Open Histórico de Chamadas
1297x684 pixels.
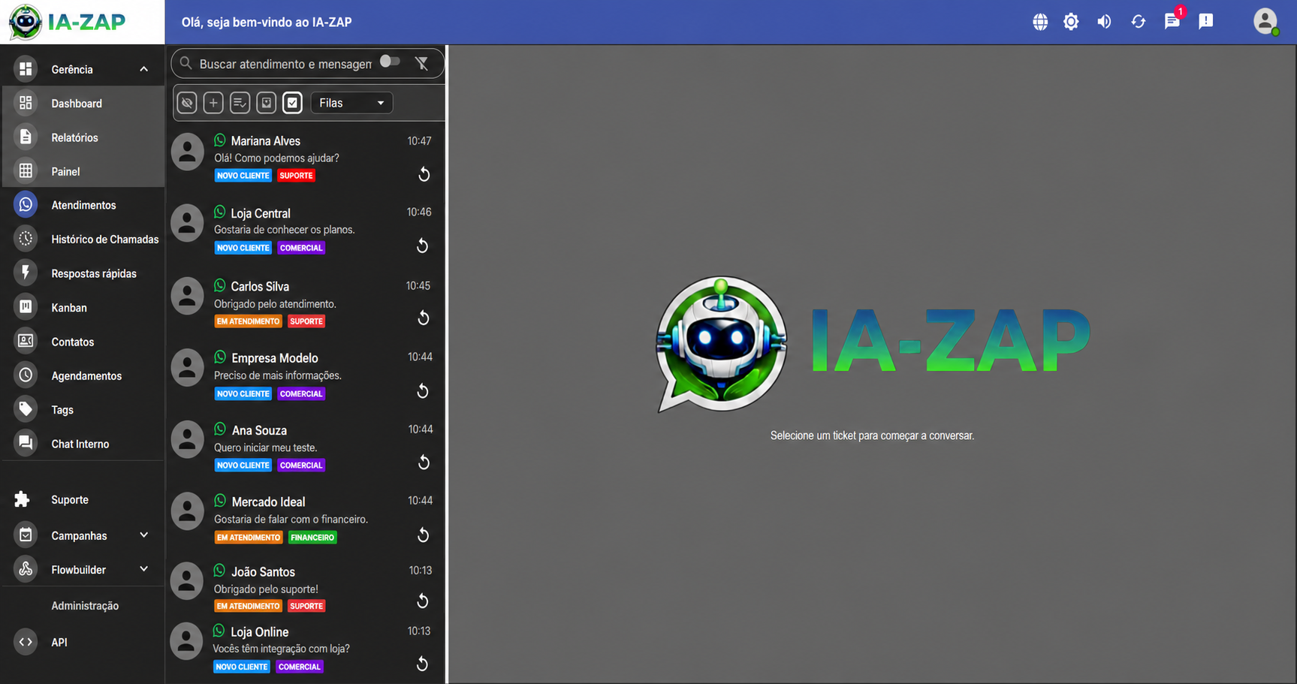[83, 240]
